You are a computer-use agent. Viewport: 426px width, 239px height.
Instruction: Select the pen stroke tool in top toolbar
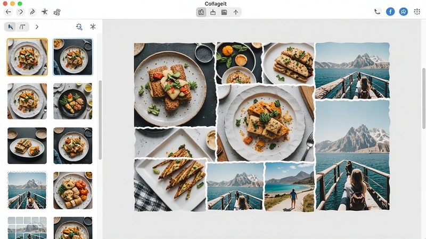click(32, 12)
